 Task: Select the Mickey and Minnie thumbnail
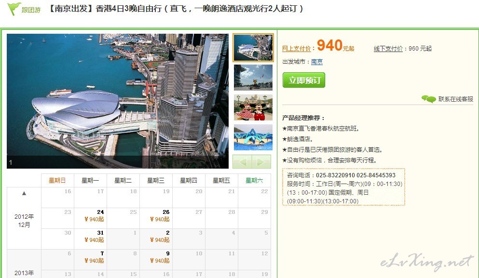coord(253,107)
